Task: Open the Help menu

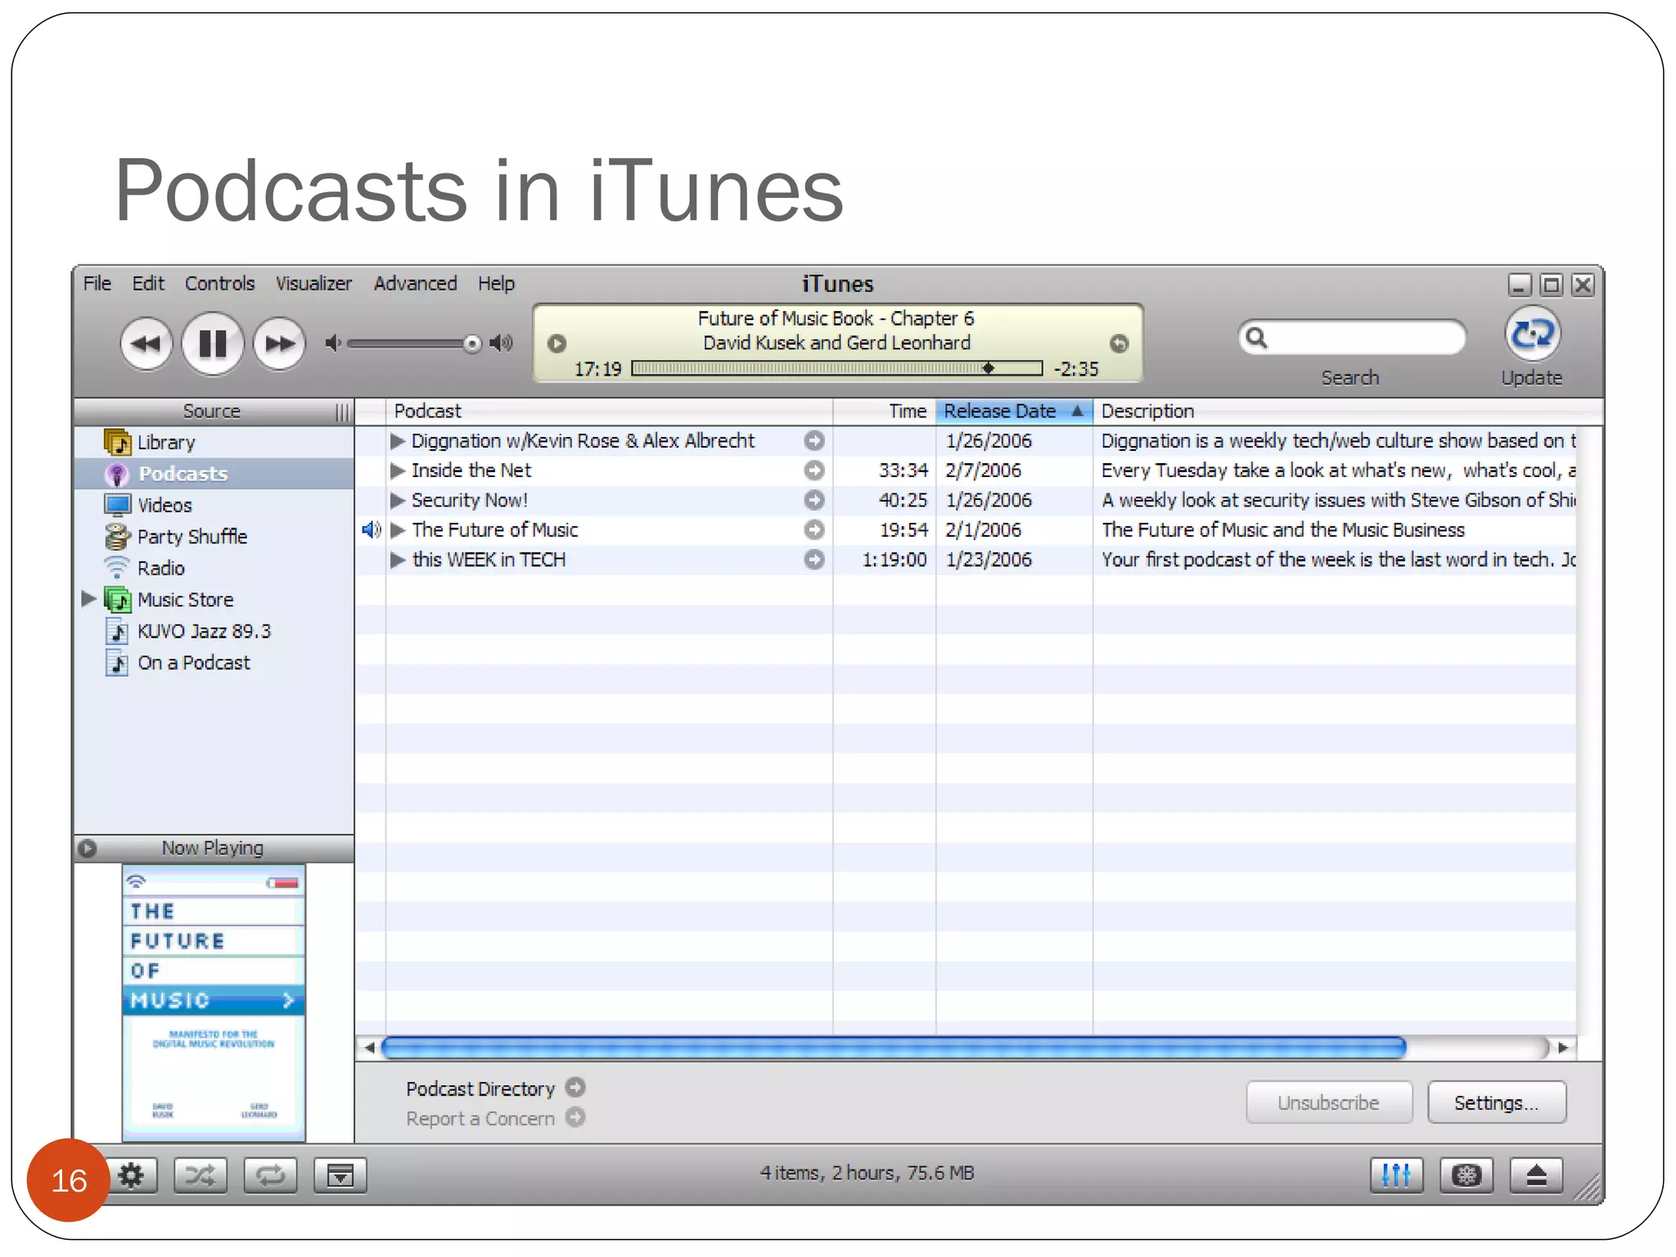Action: [x=496, y=284]
